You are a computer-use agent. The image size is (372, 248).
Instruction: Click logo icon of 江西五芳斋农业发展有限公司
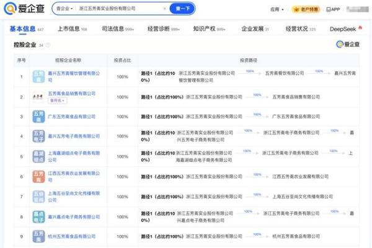38,177
